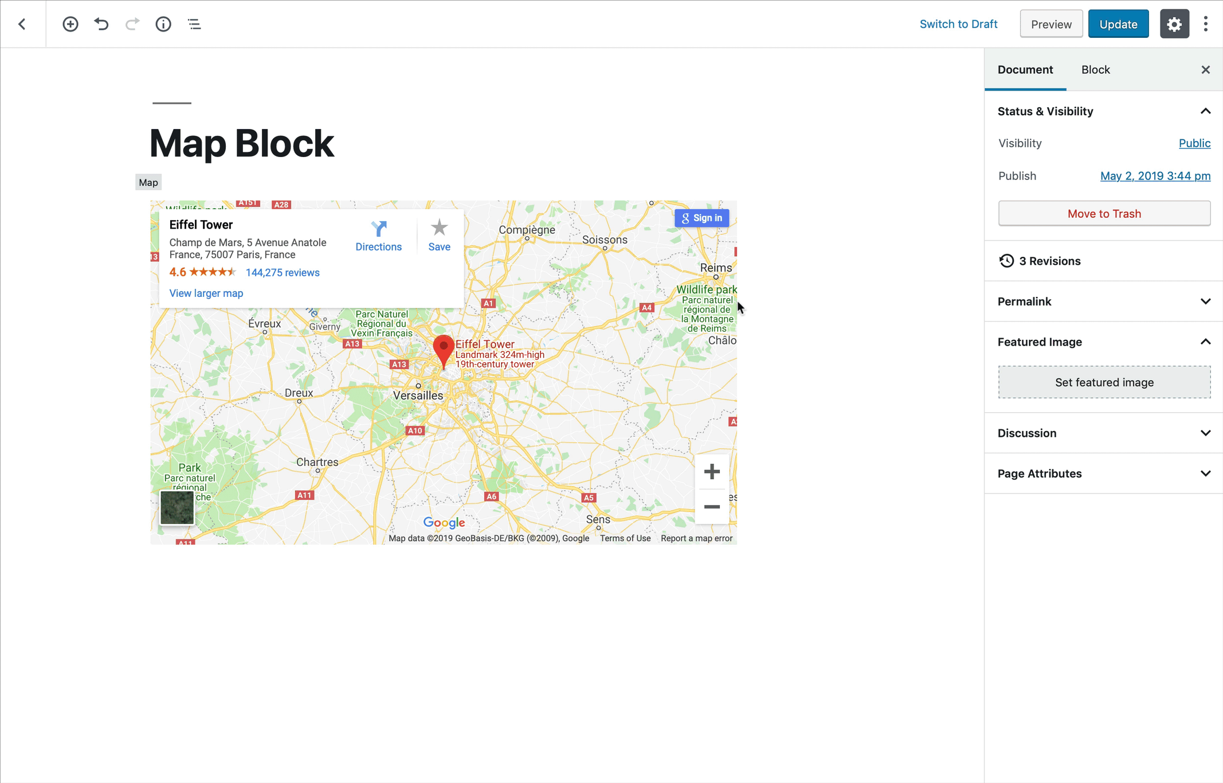Image resolution: width=1223 pixels, height=783 pixels.
Task: Go back using the left chevron icon
Action: point(22,24)
